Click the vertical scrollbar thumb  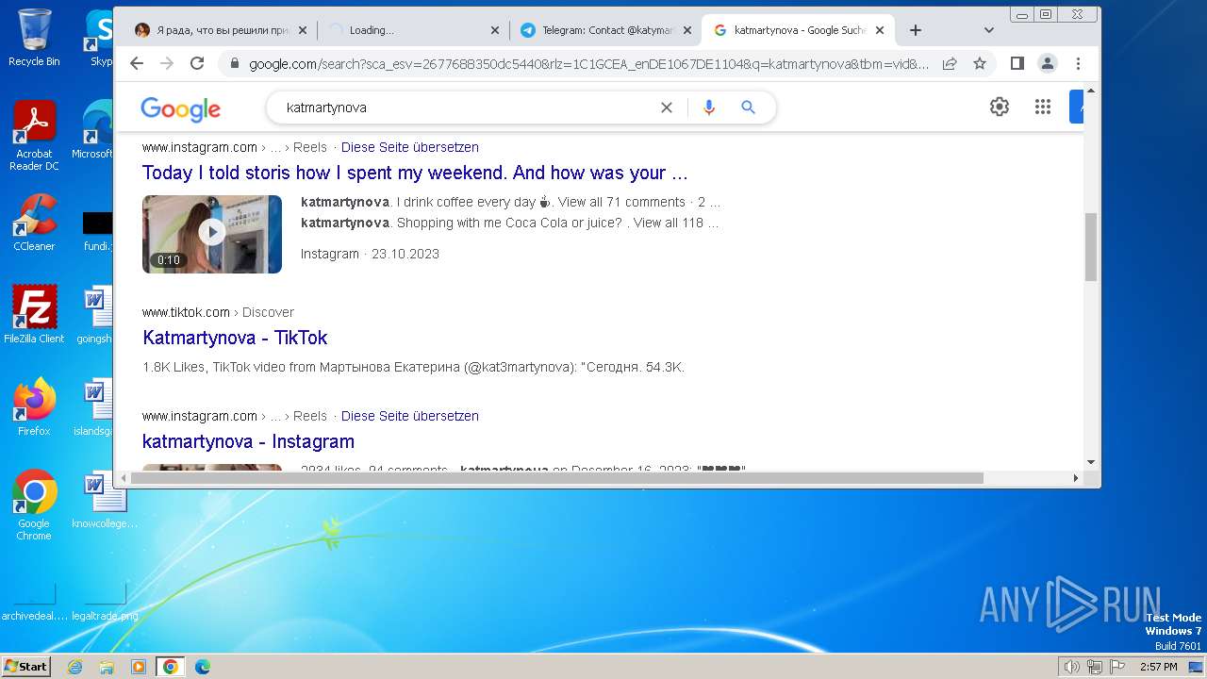(x=1091, y=246)
